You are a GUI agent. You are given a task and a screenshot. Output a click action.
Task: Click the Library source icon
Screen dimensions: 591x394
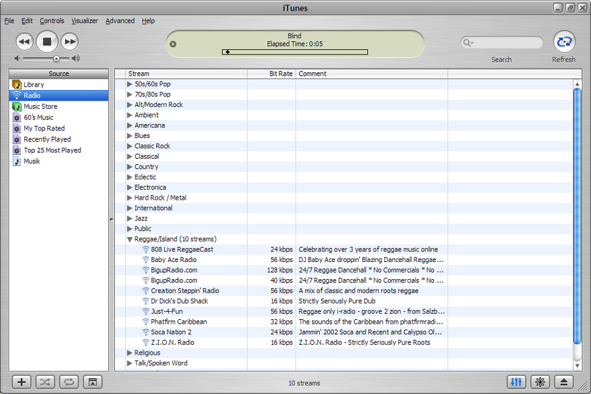[16, 85]
